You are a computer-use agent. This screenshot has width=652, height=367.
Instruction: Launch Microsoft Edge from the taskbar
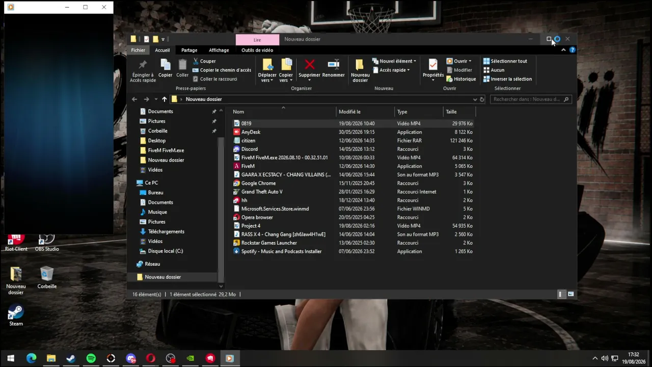31,358
